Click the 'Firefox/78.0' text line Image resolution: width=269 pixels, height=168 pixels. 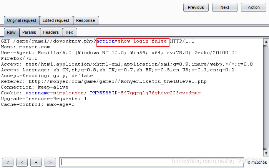[x=19, y=58]
